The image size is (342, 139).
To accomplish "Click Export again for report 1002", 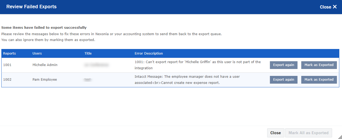I will pos(283,80).
